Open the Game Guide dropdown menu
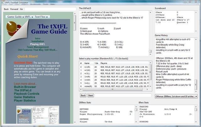 [x=15, y=17]
